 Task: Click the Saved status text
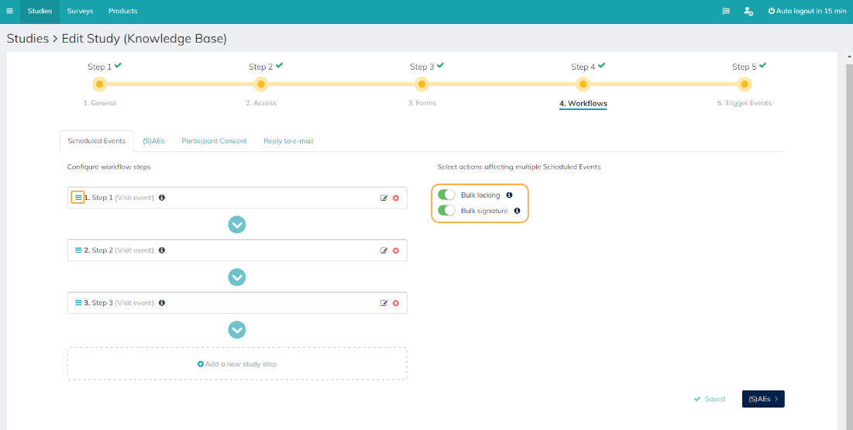pyautogui.click(x=715, y=399)
